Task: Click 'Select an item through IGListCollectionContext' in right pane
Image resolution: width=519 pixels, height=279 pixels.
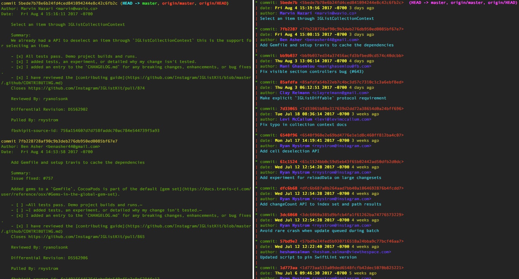Action: (317, 18)
